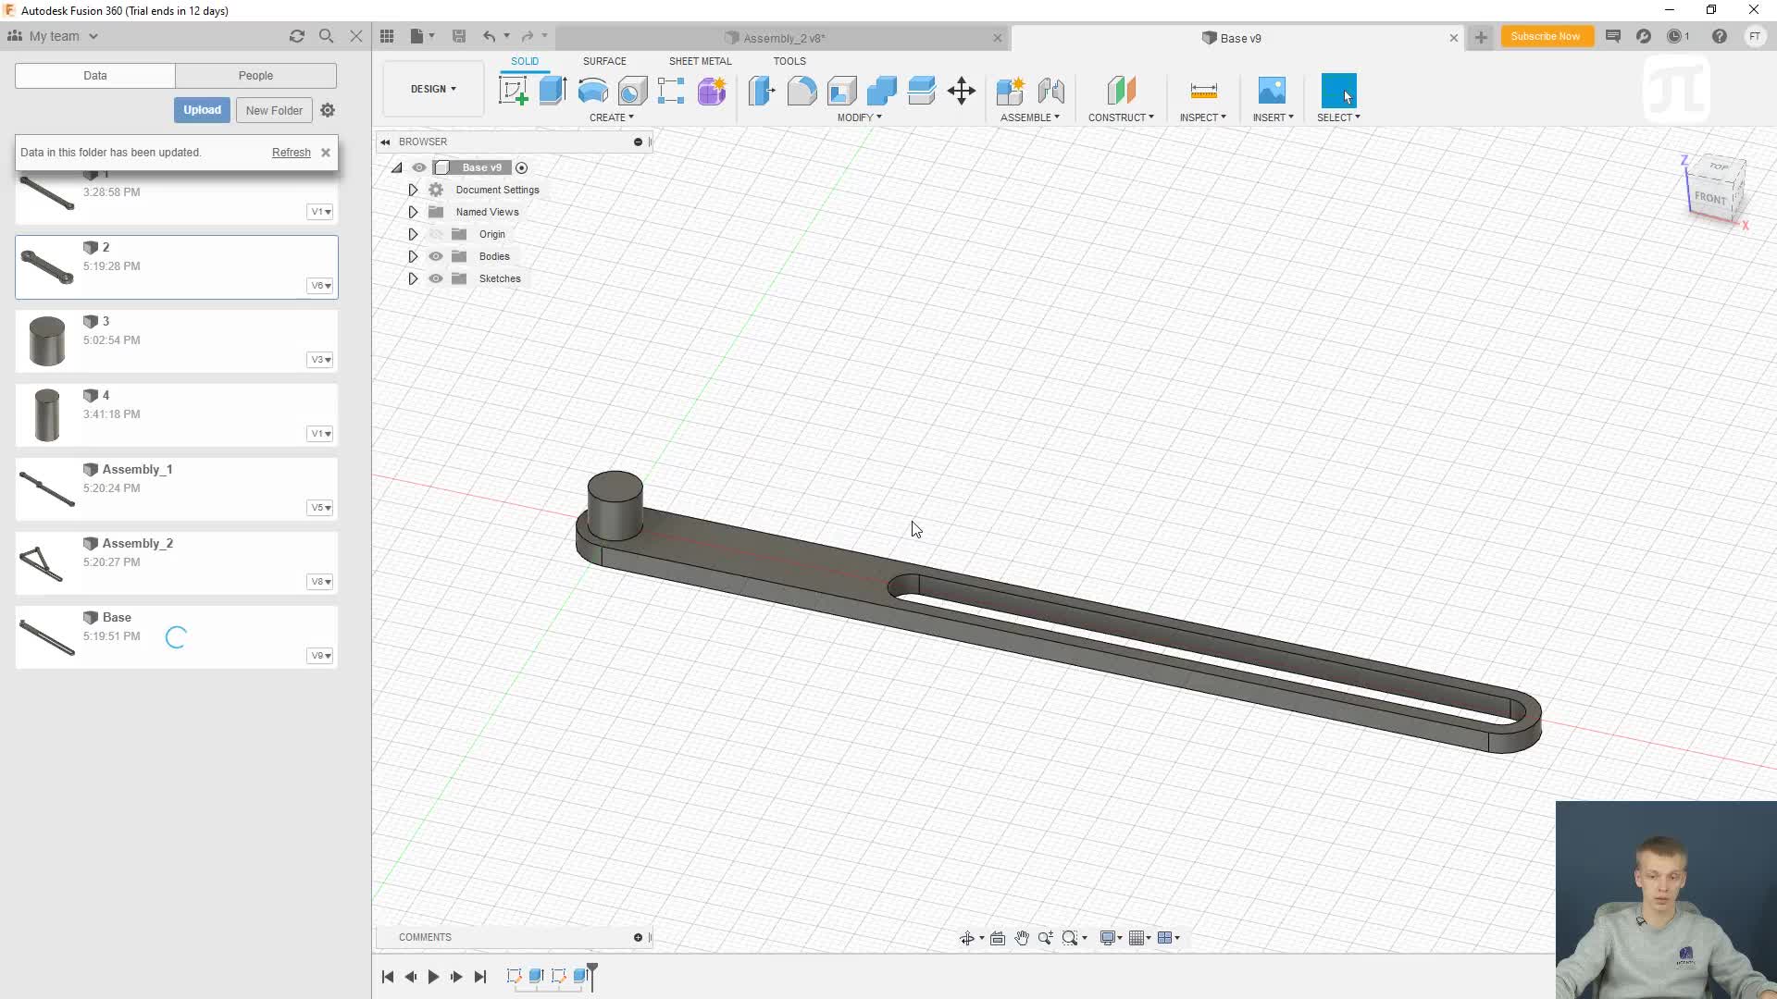Select the Shell tool
The image size is (1777, 999).
pos(841,91)
